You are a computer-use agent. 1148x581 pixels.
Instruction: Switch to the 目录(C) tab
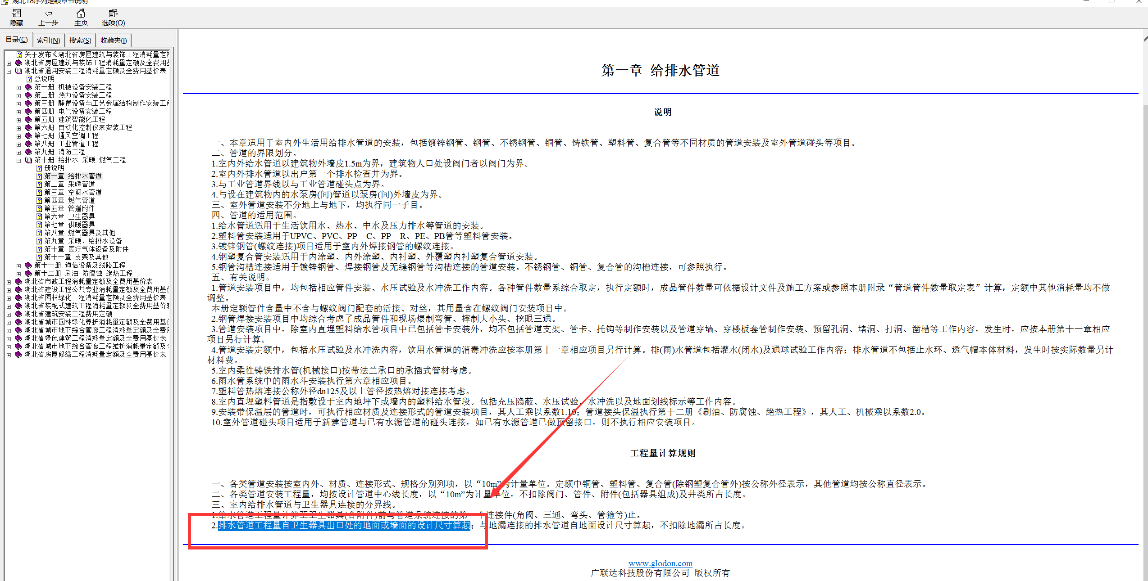click(x=17, y=40)
